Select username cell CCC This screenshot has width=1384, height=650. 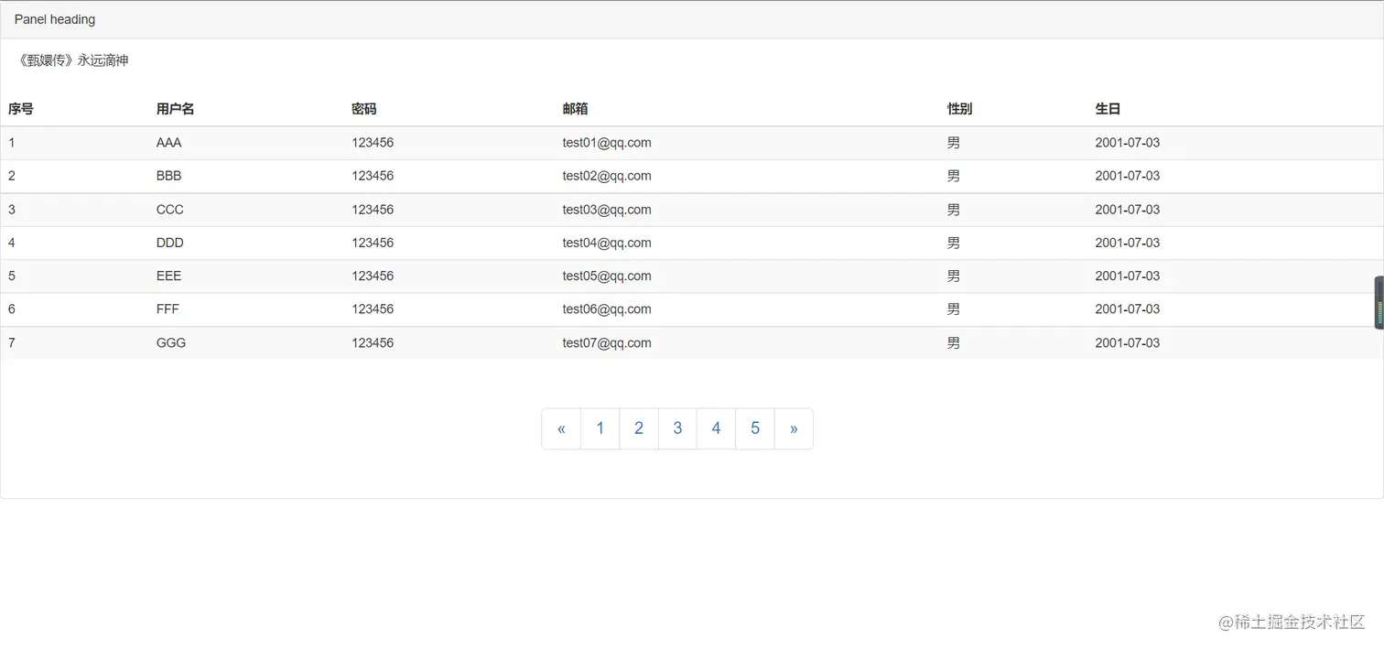coord(170,210)
